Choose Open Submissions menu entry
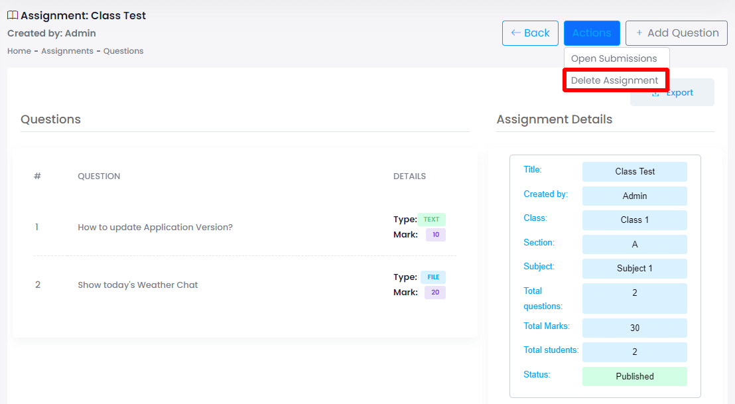The width and height of the screenshot is (735, 404). coord(614,58)
